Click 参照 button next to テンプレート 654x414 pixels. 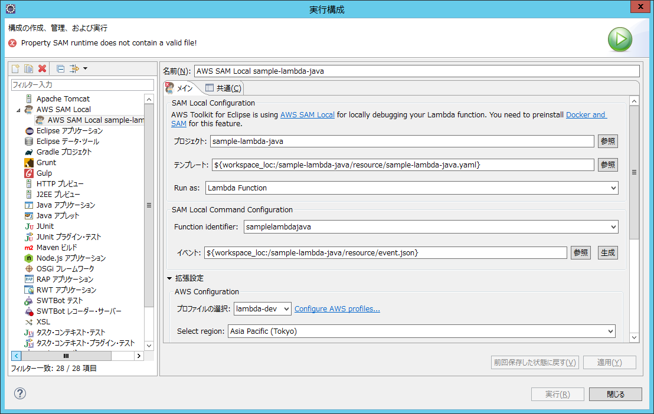click(608, 165)
